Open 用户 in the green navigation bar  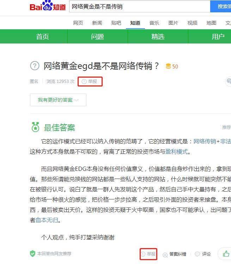218,37
